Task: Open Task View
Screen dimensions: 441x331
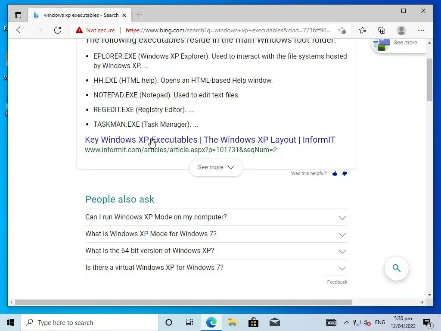Action: tap(189, 322)
